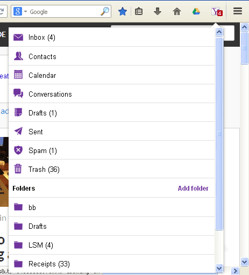This screenshot has width=249, height=275.
Task: Click the Inbox envelope icon
Action: [18, 37]
